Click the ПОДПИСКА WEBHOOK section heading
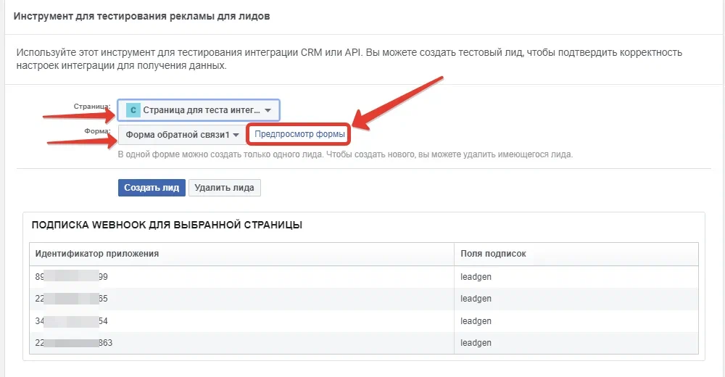Screen dimensions: 725x377 coord(167,225)
